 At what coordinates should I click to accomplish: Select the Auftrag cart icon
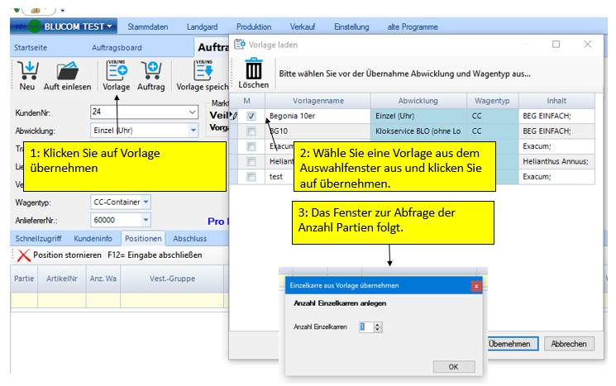click(x=150, y=70)
